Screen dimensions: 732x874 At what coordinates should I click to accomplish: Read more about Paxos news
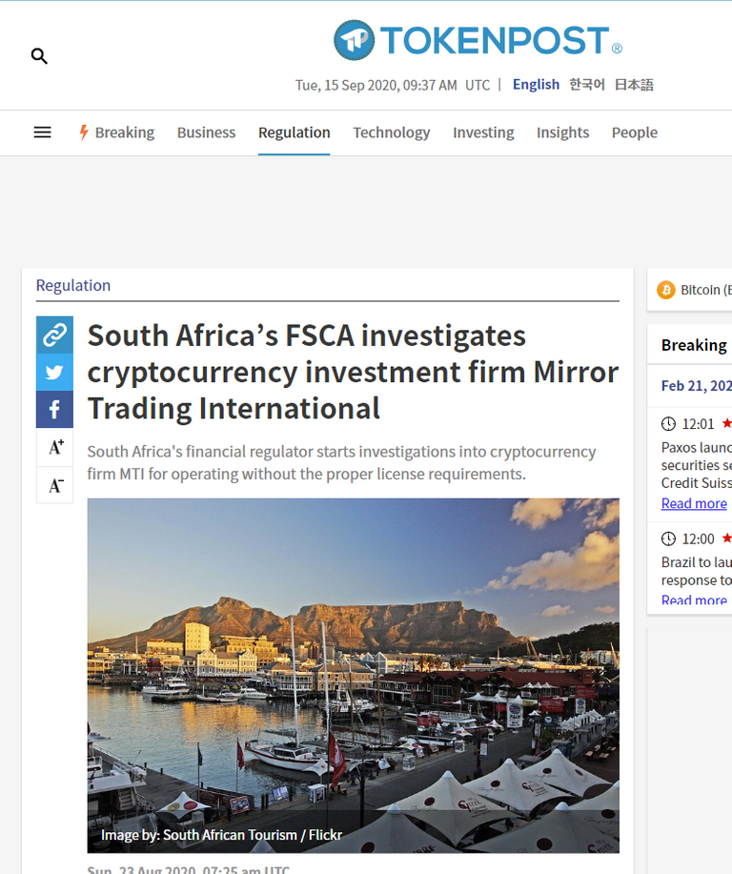tap(694, 503)
